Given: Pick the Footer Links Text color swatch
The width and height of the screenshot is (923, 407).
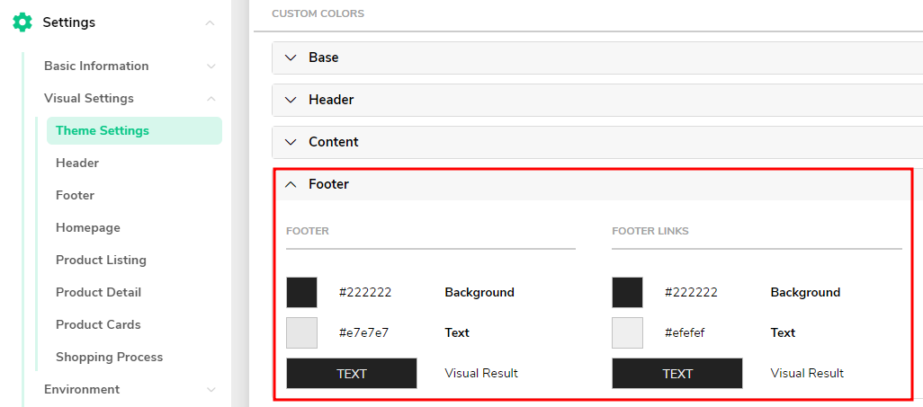Looking at the screenshot, I should 627,333.
